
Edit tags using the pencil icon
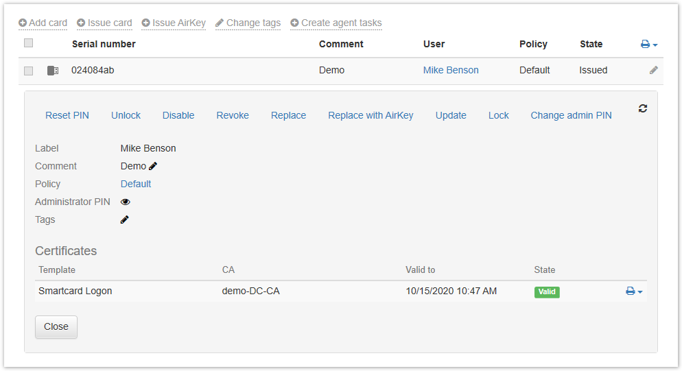[x=125, y=219]
